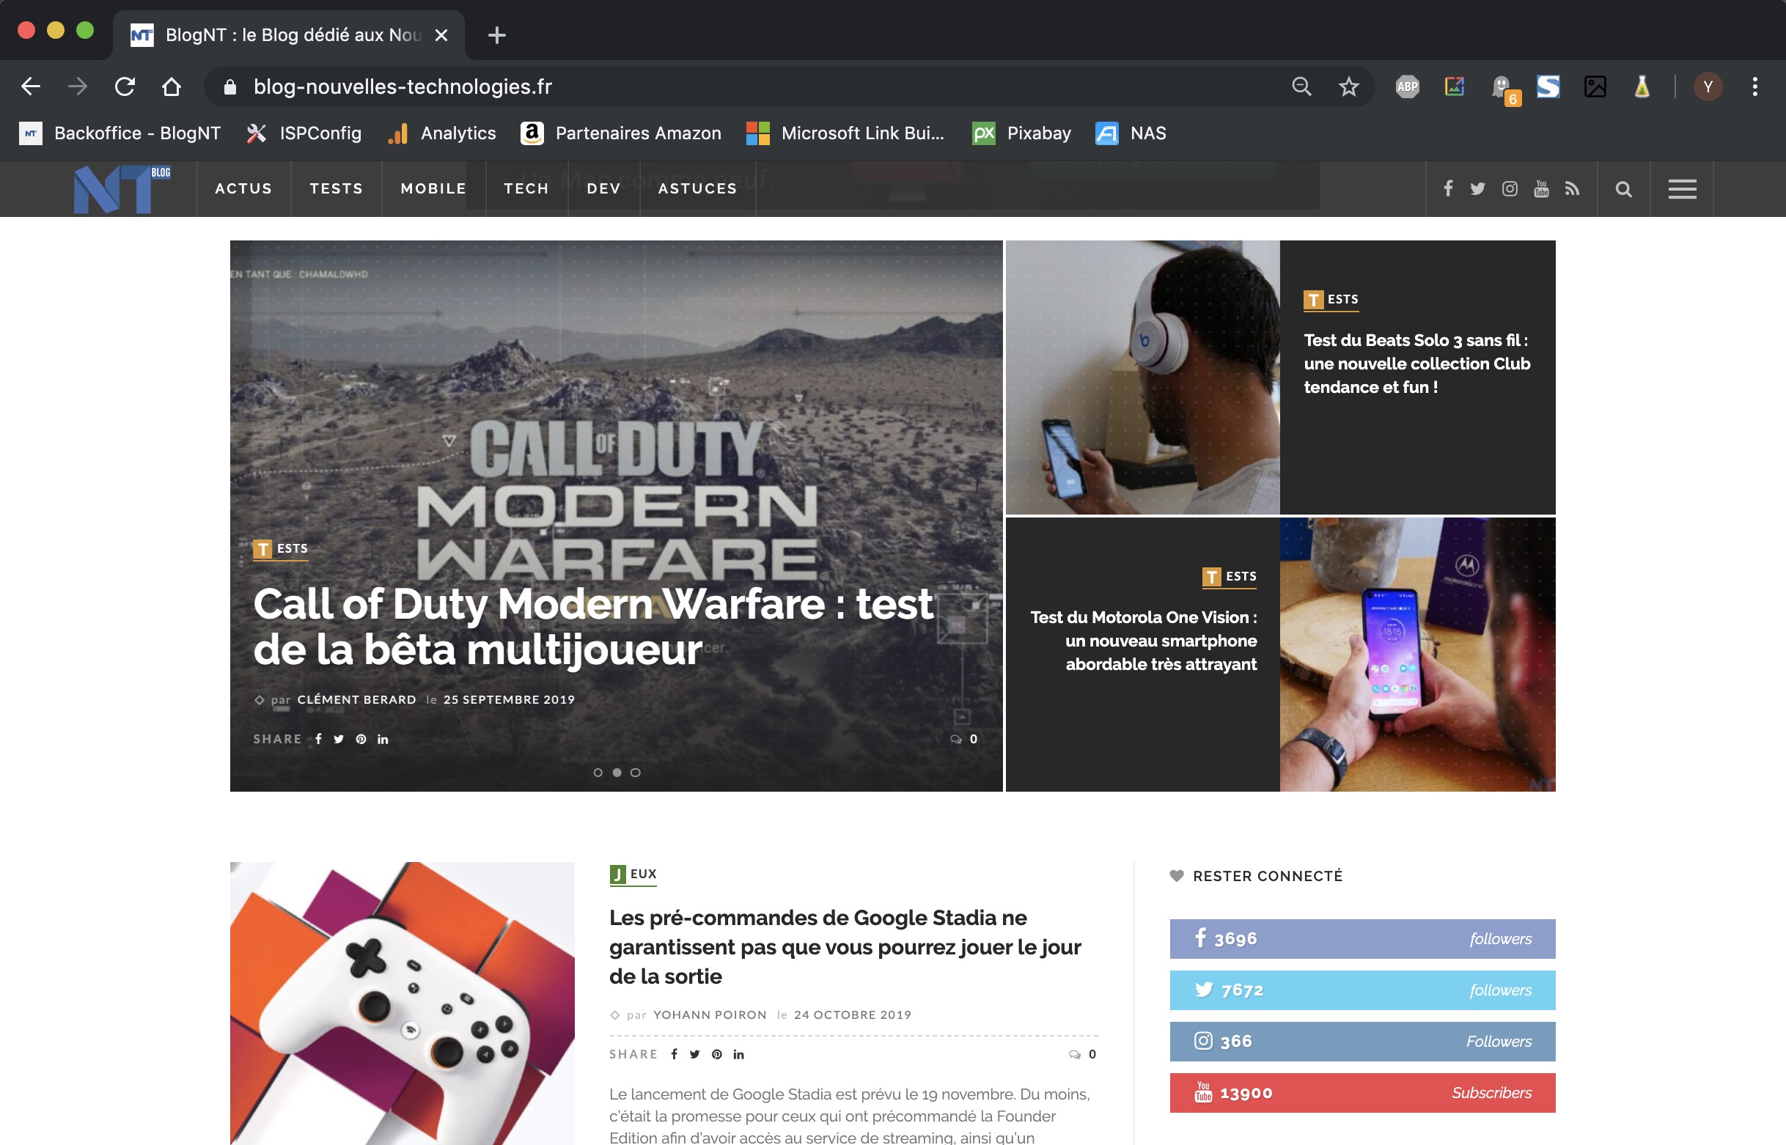
Task: Select the middle slider dot indicator
Action: pyautogui.click(x=617, y=773)
